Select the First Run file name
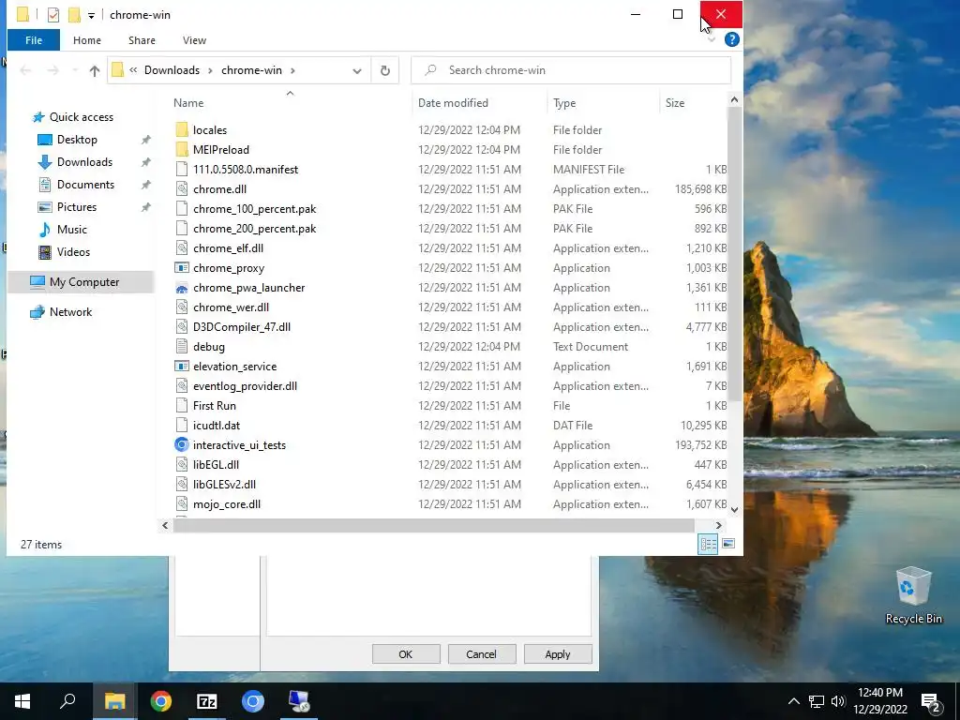The width and height of the screenshot is (960, 720). [x=215, y=406]
